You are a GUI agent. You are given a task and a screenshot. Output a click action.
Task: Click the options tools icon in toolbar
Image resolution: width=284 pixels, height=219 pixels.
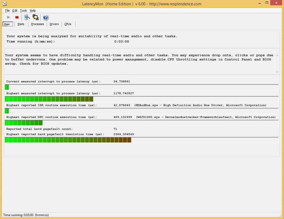[x=27, y=17]
